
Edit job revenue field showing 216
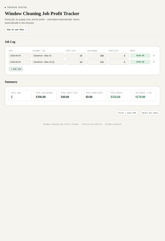(x=97, y=62)
